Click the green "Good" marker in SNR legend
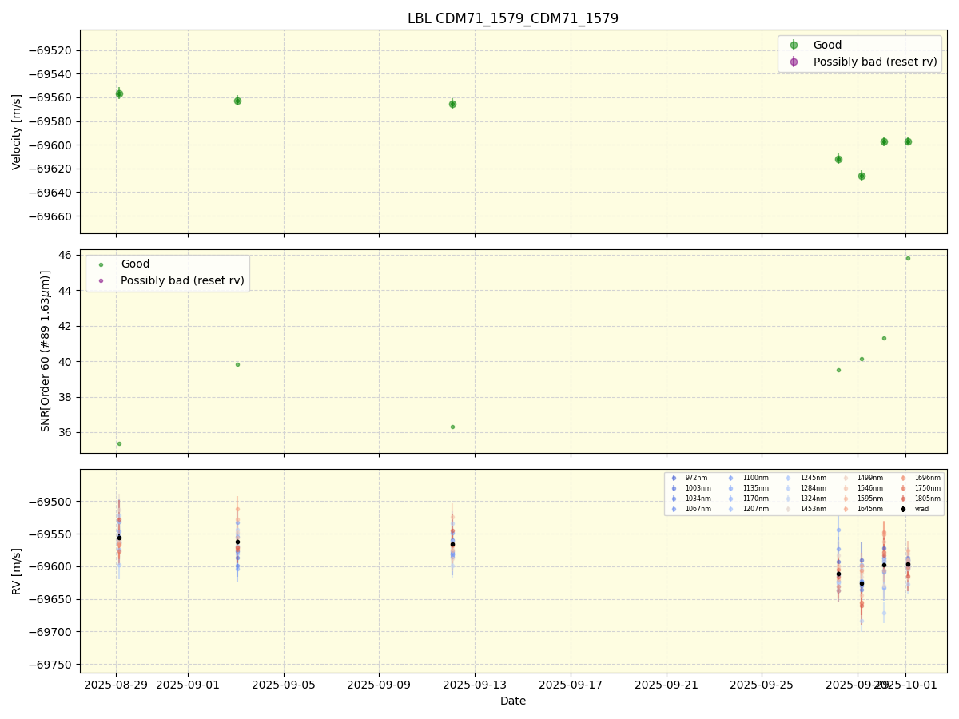The height and width of the screenshot is (719, 959). point(101,264)
